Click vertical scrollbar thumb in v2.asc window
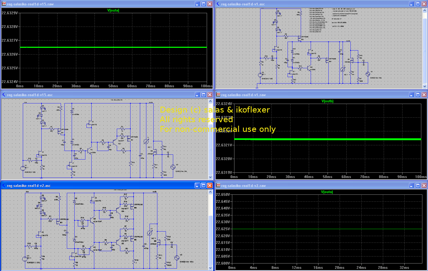Viewport: 428px width, 271px height. tap(210, 240)
